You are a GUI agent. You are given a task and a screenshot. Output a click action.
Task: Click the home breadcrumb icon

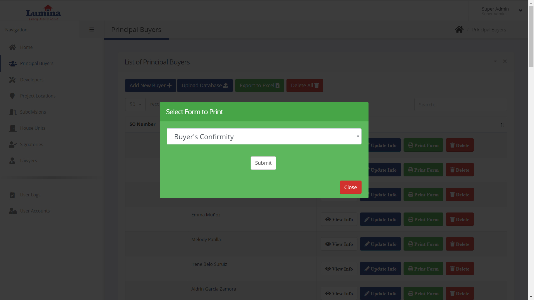[459, 29]
